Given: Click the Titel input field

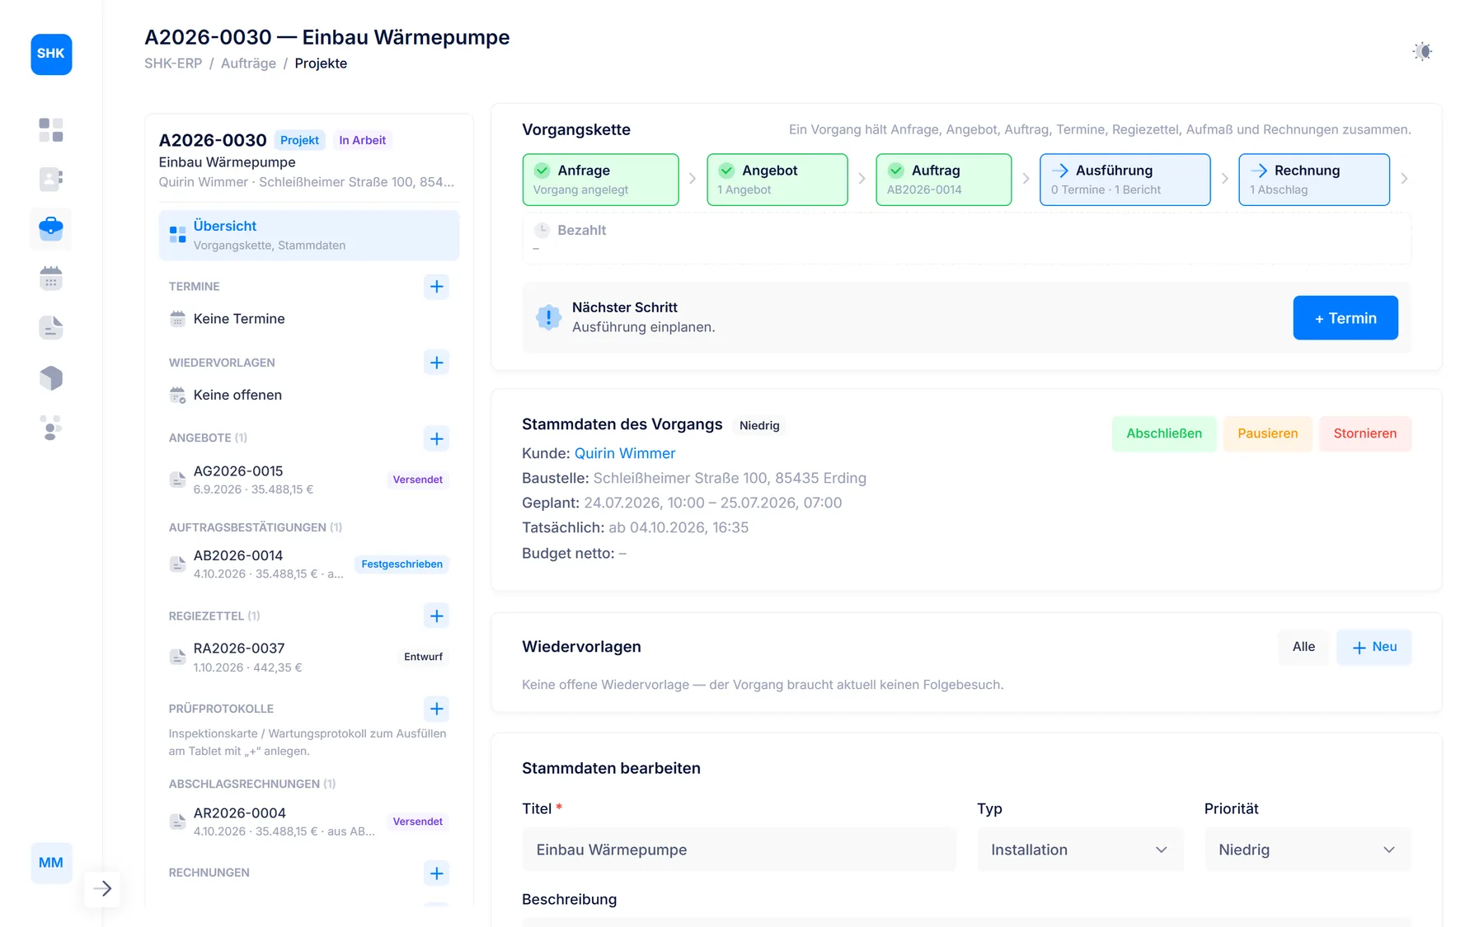Looking at the screenshot, I should pos(739,850).
